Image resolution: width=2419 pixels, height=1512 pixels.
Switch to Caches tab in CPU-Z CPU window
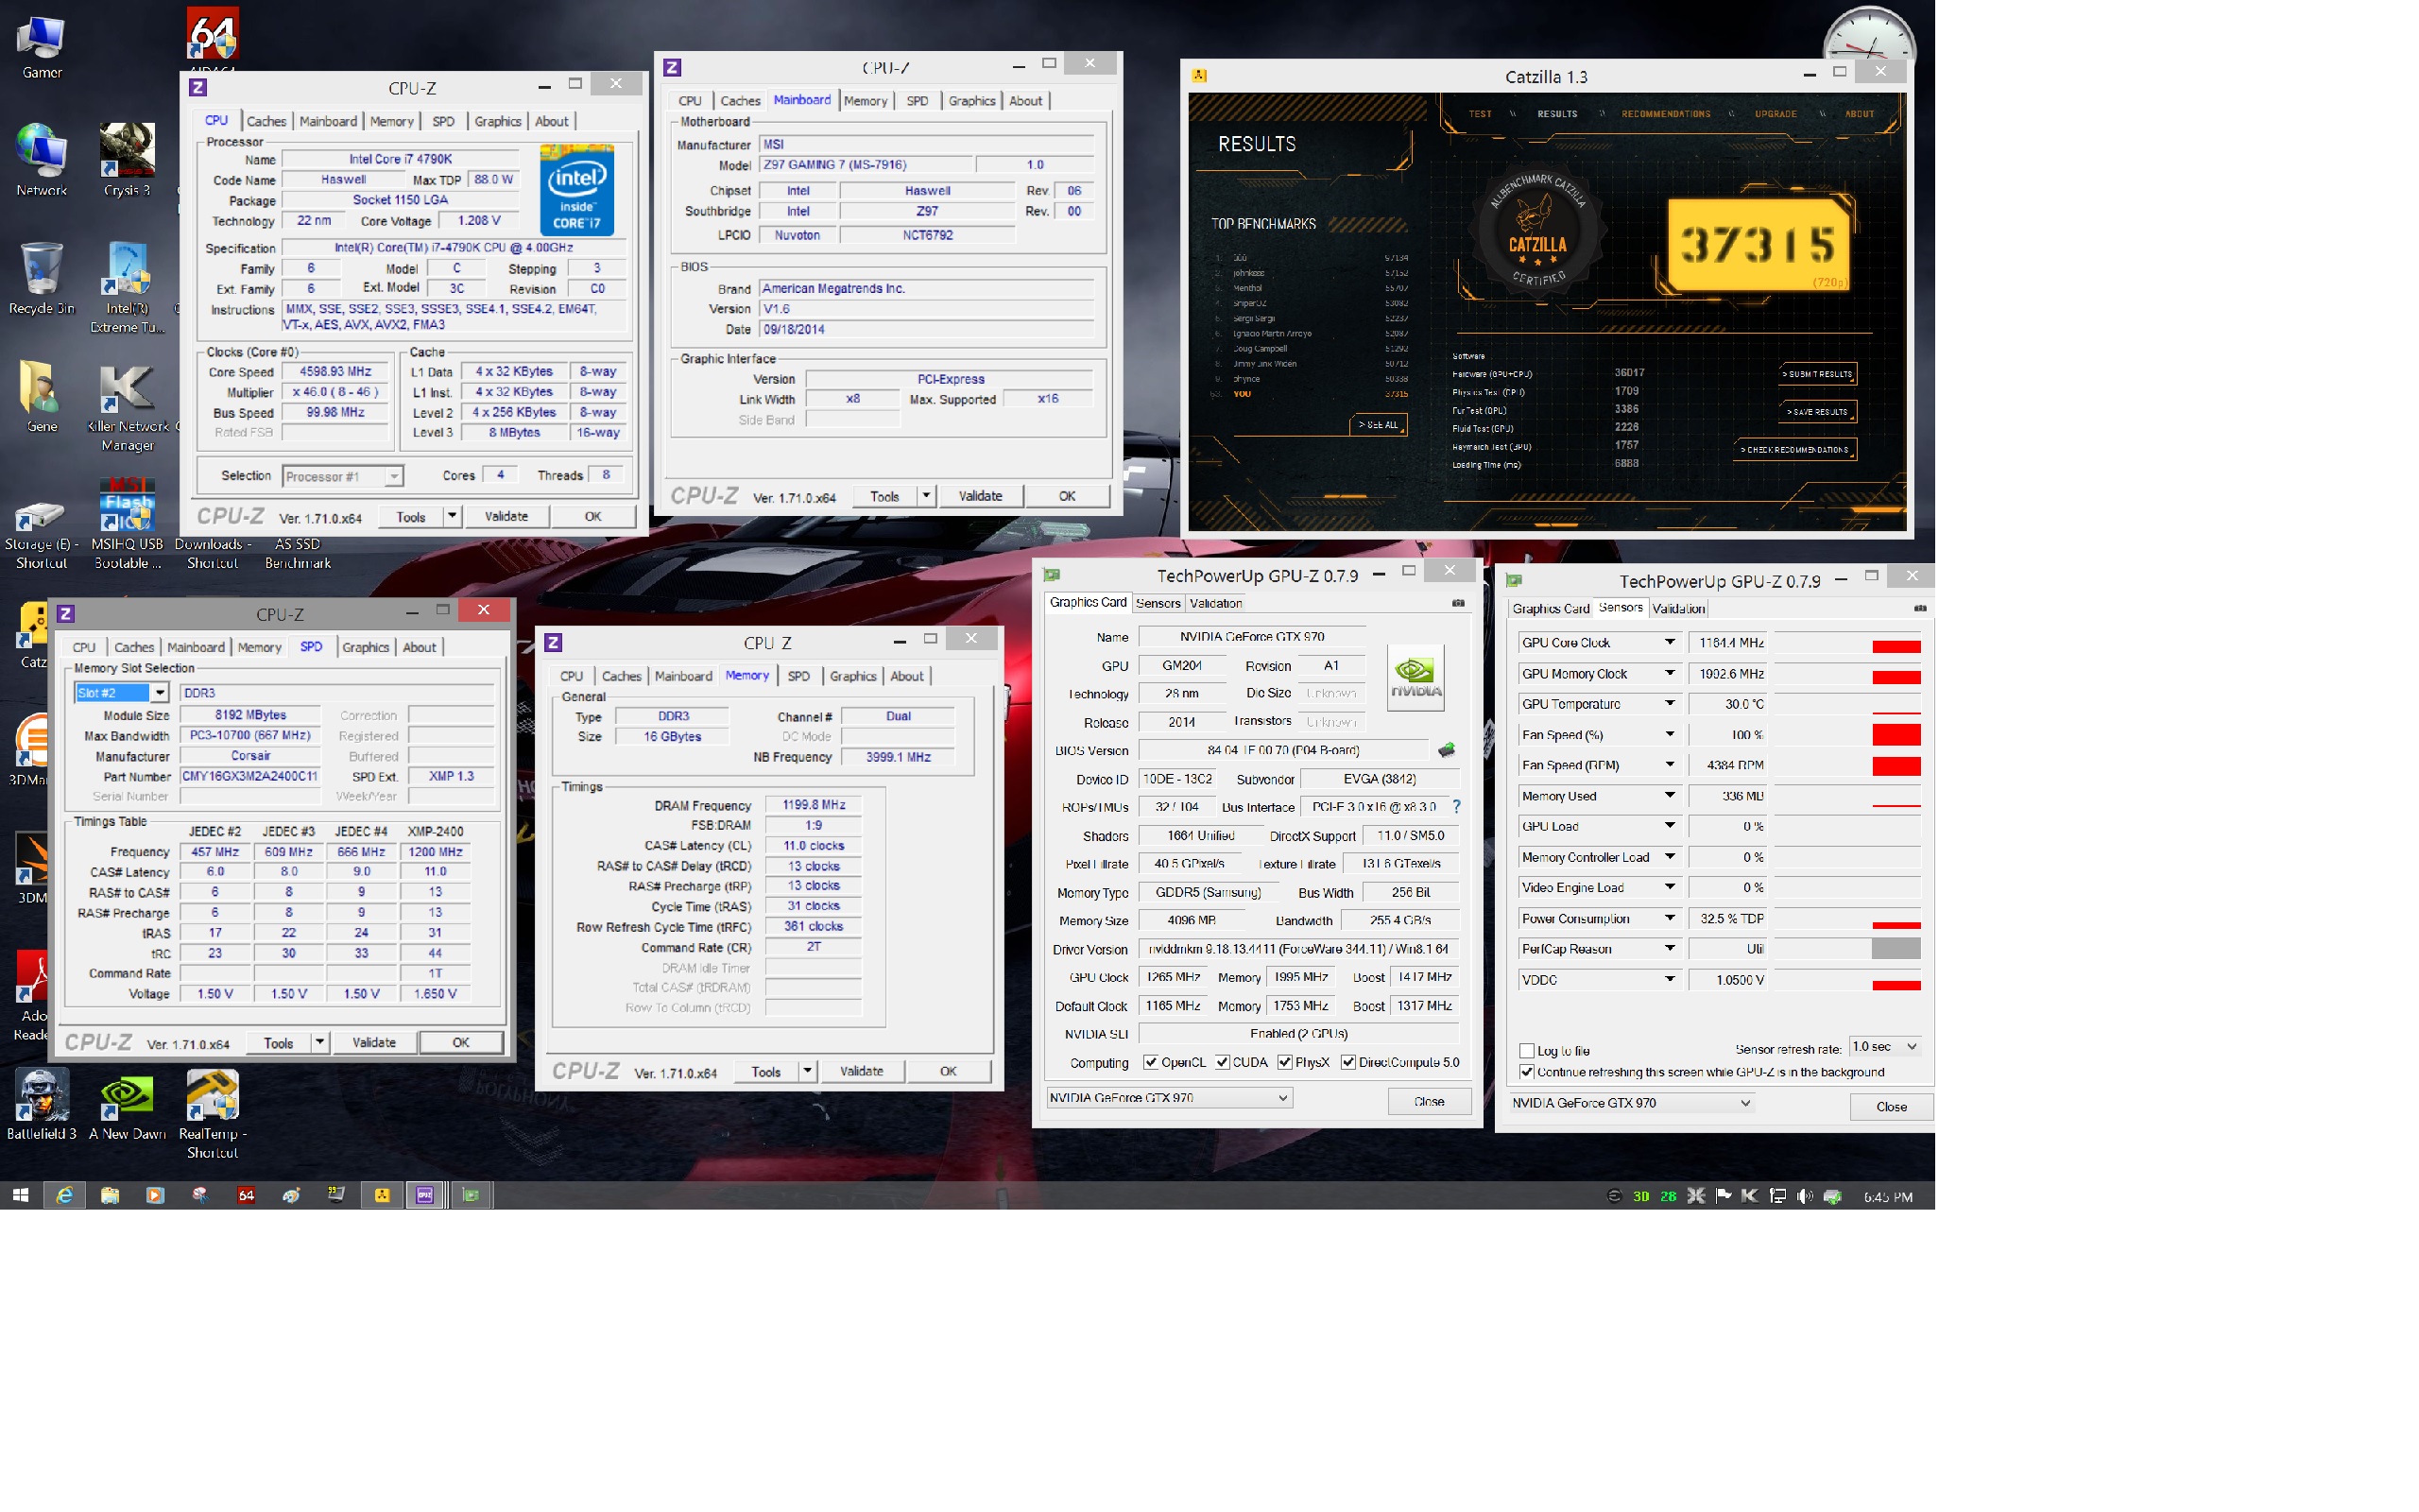point(266,121)
